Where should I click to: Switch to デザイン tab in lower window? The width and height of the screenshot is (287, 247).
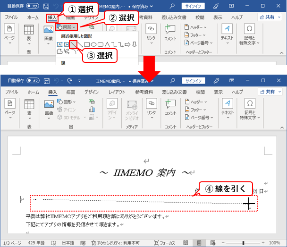click(92, 92)
